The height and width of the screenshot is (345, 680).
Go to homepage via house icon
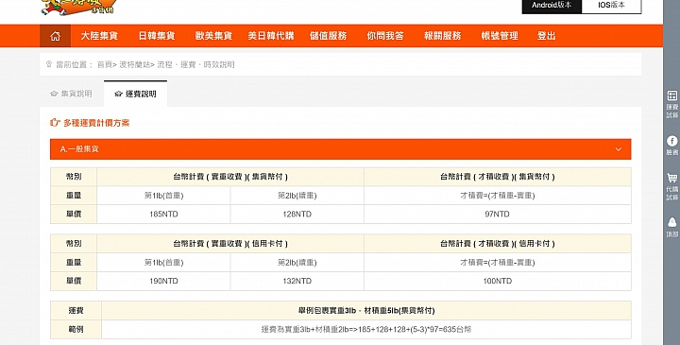[x=55, y=36]
